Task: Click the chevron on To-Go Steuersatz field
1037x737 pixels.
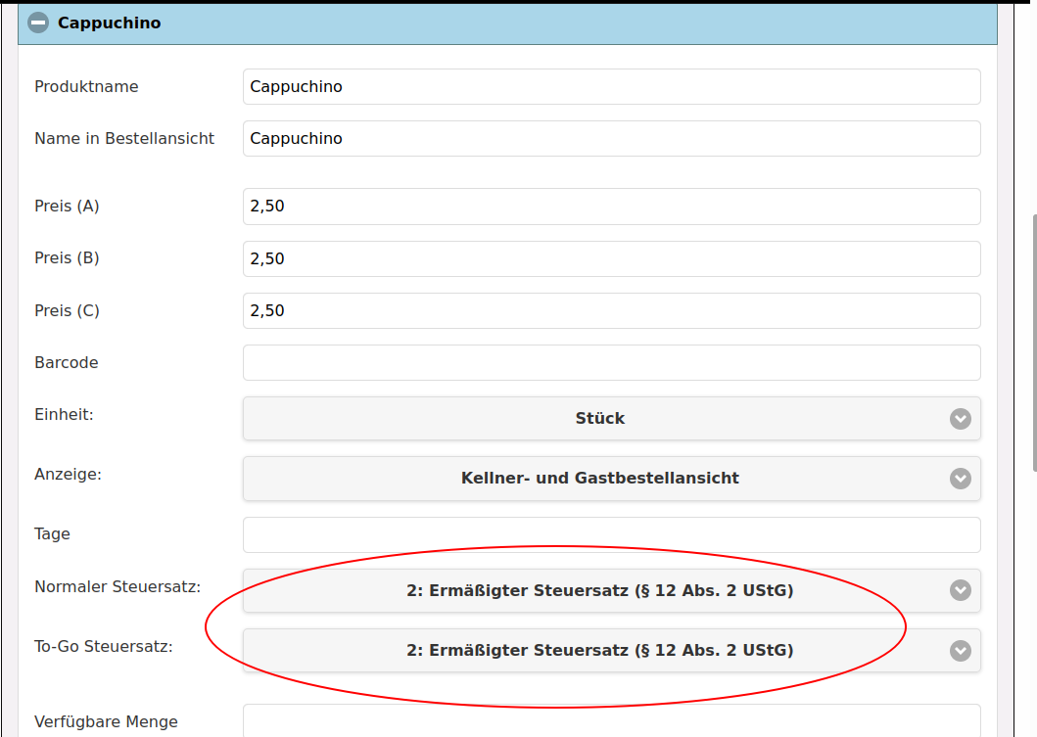Action: pos(960,650)
